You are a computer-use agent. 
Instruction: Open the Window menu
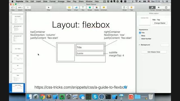[89, 1]
